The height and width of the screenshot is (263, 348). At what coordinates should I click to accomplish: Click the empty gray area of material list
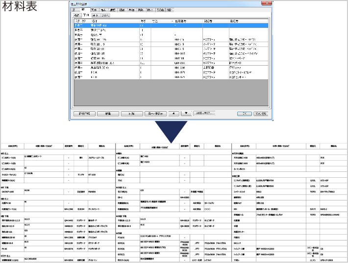coord(171,93)
